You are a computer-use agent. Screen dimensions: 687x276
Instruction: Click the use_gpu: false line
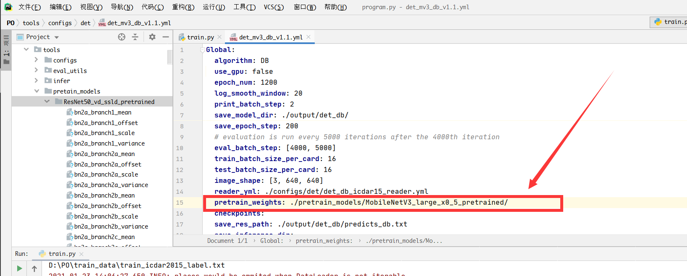click(243, 71)
